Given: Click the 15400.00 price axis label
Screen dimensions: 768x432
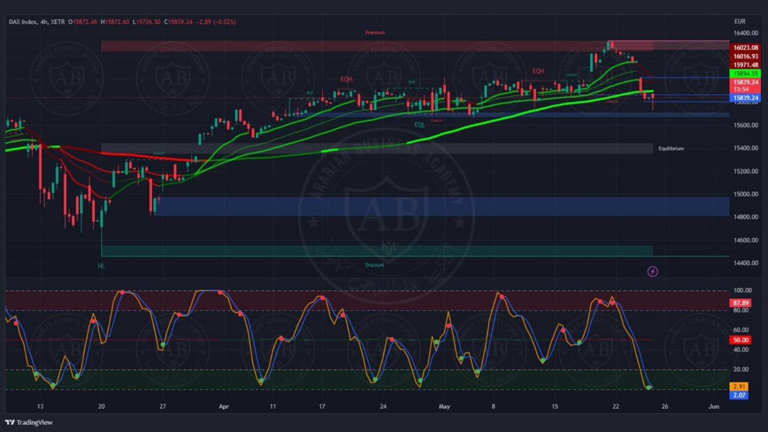Looking at the screenshot, I should [745, 148].
